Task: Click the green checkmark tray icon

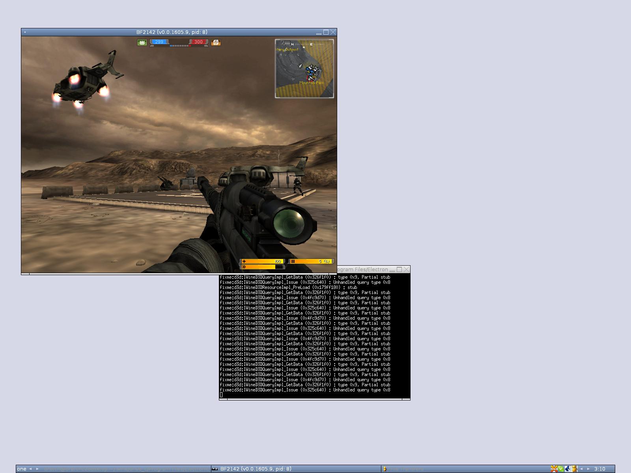Action: (561, 469)
